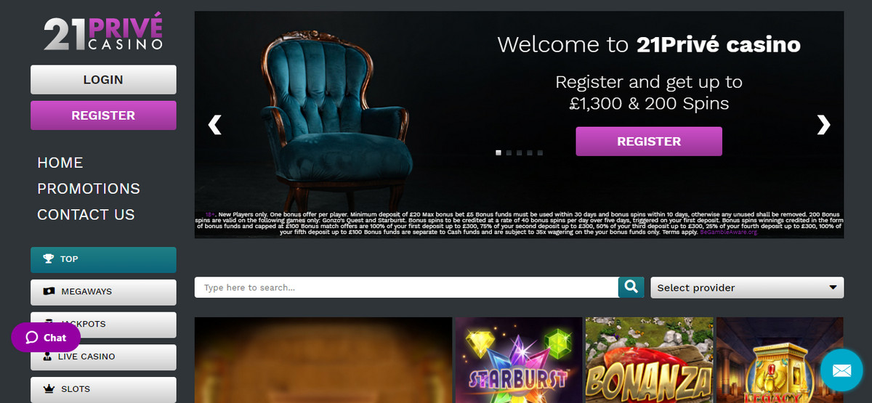Open the LIVE CASINO category
Image resolution: width=872 pixels, height=403 pixels.
(103, 357)
